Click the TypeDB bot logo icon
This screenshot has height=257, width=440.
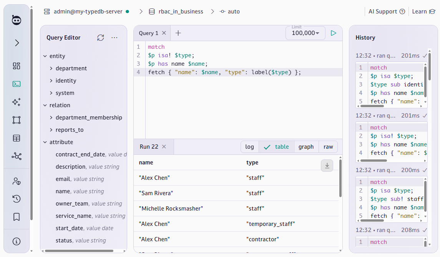[17, 20]
